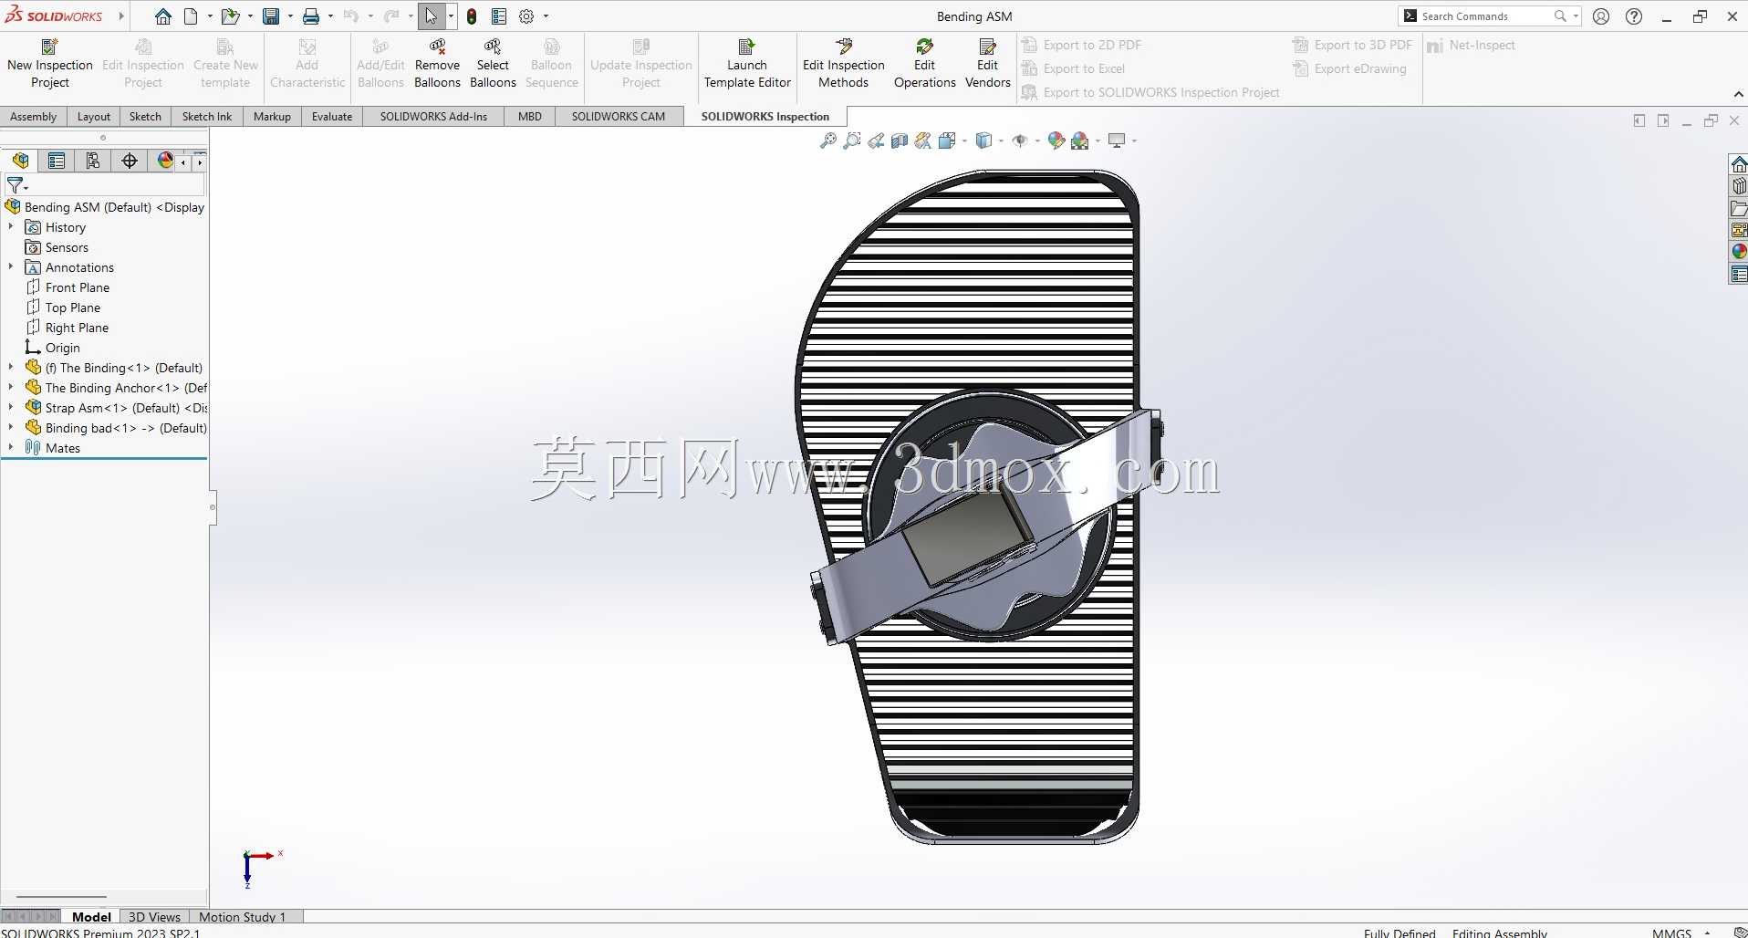Click Section View icon in the view toolbar
The image size is (1748, 938).
pyautogui.click(x=900, y=141)
